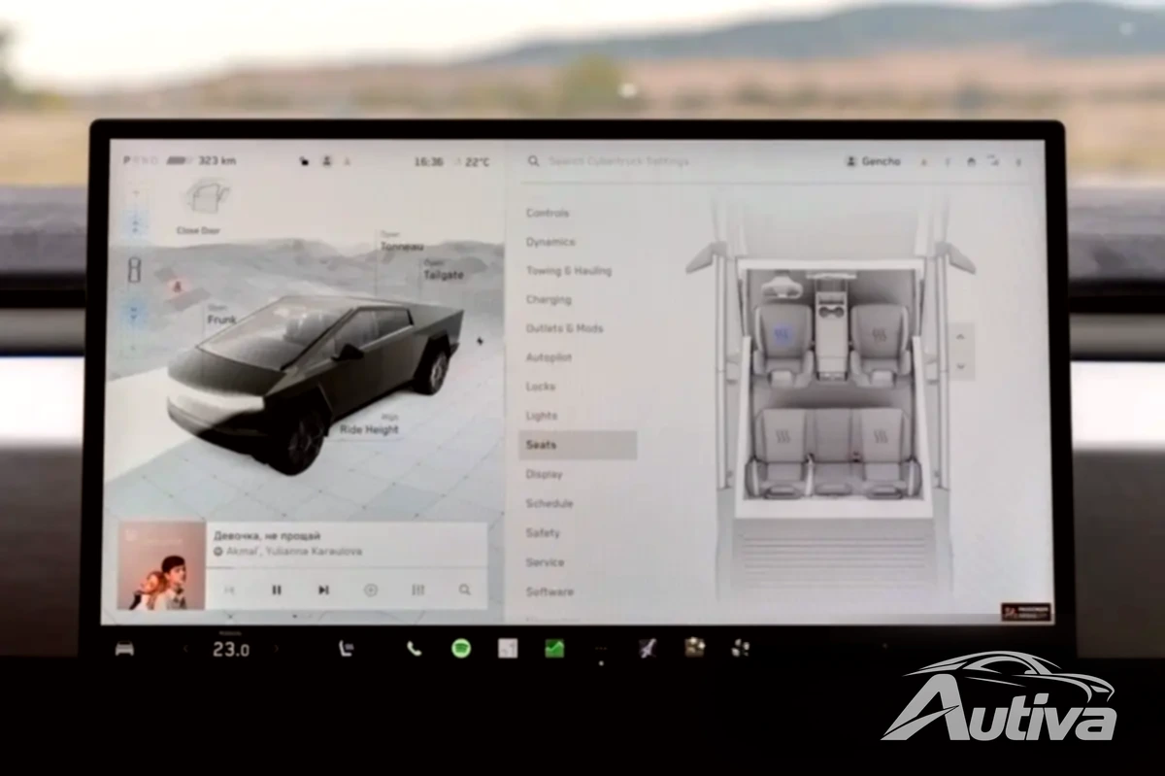
Task: Search music in media player
Action: (465, 590)
